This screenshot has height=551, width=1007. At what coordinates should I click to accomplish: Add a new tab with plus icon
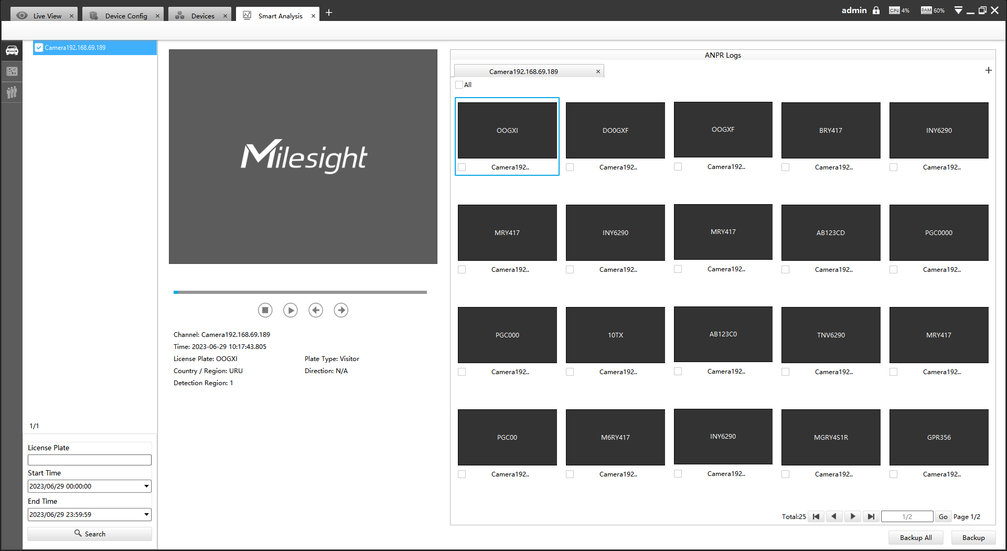(x=329, y=13)
